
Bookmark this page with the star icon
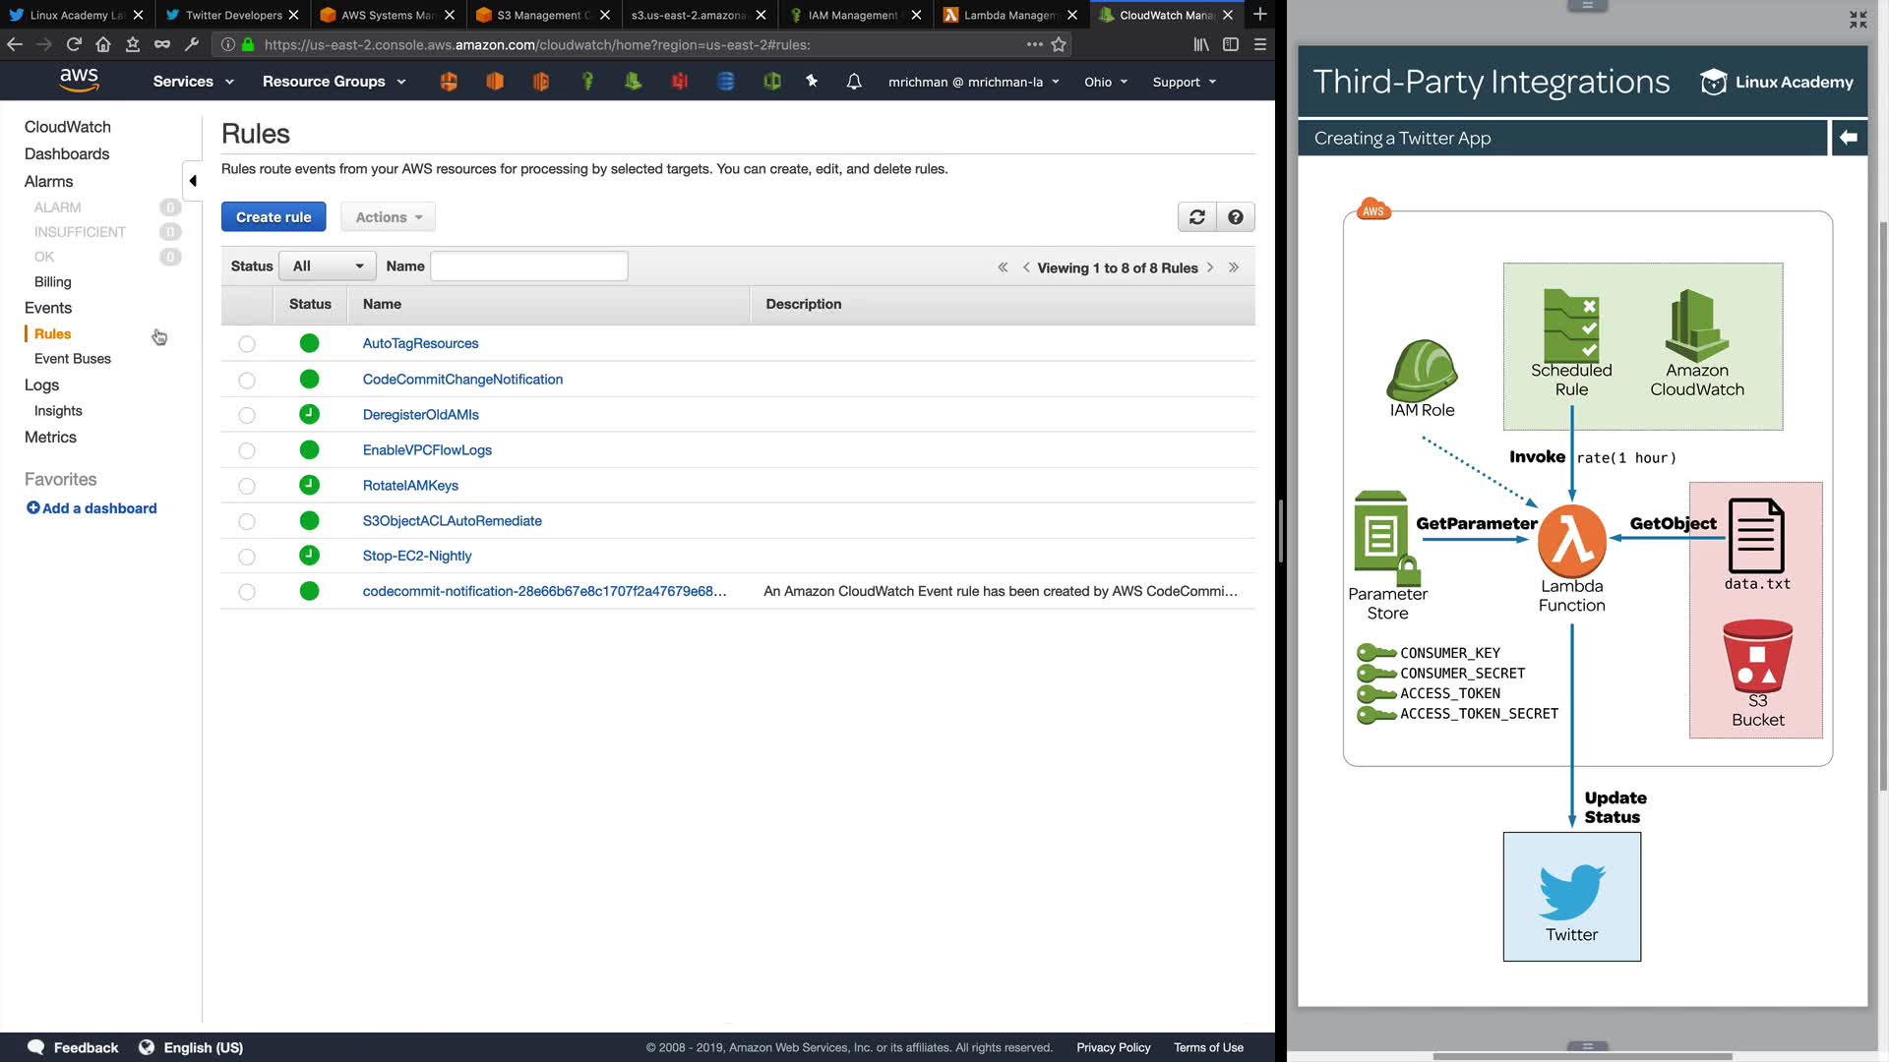1059,44
